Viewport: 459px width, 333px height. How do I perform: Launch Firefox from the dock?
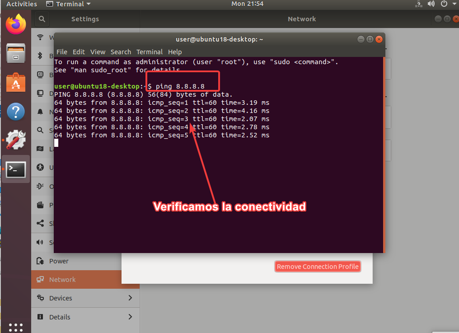pos(15,24)
